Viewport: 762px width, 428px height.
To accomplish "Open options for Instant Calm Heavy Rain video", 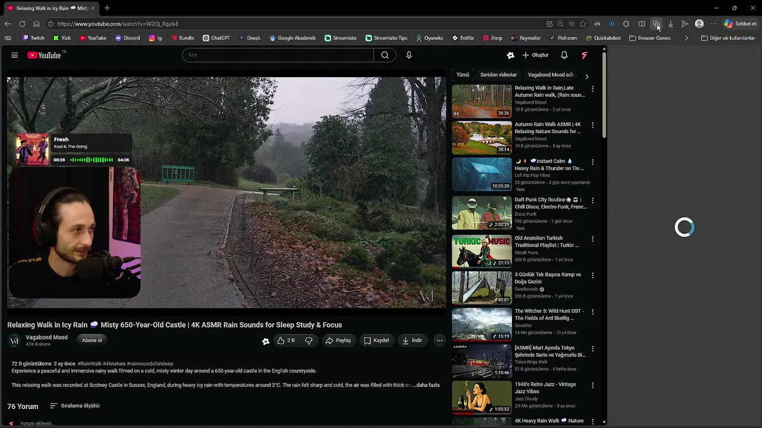I will pos(592,162).
